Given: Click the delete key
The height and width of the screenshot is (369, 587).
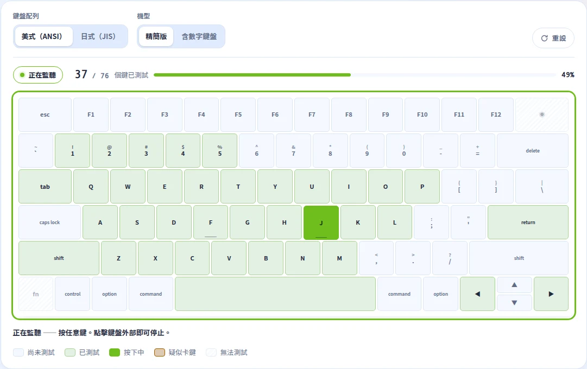Looking at the screenshot, I should (532, 150).
